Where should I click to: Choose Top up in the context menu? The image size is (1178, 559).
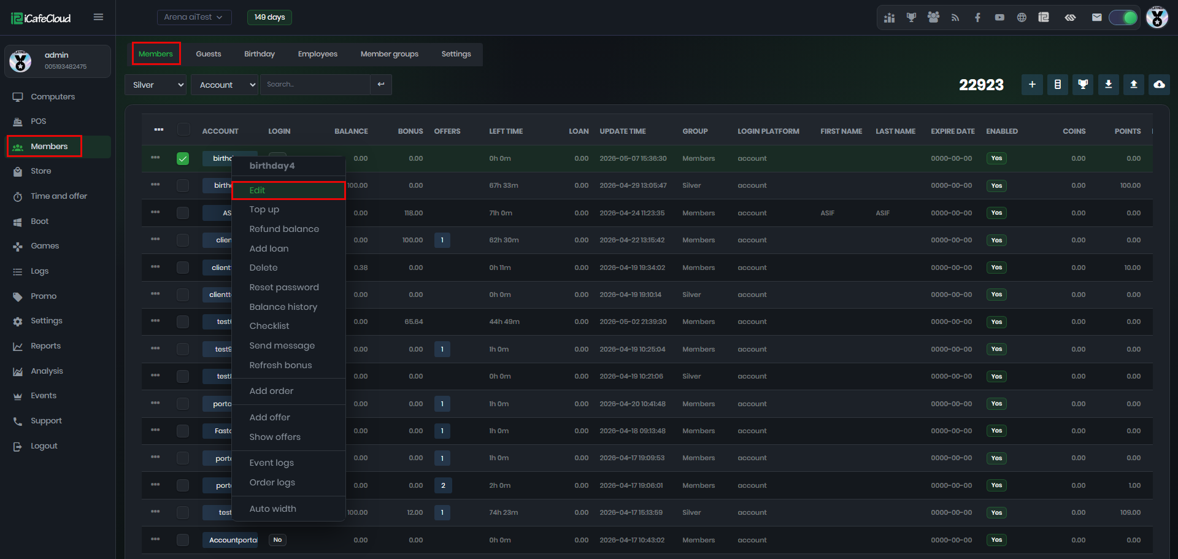pos(288,209)
